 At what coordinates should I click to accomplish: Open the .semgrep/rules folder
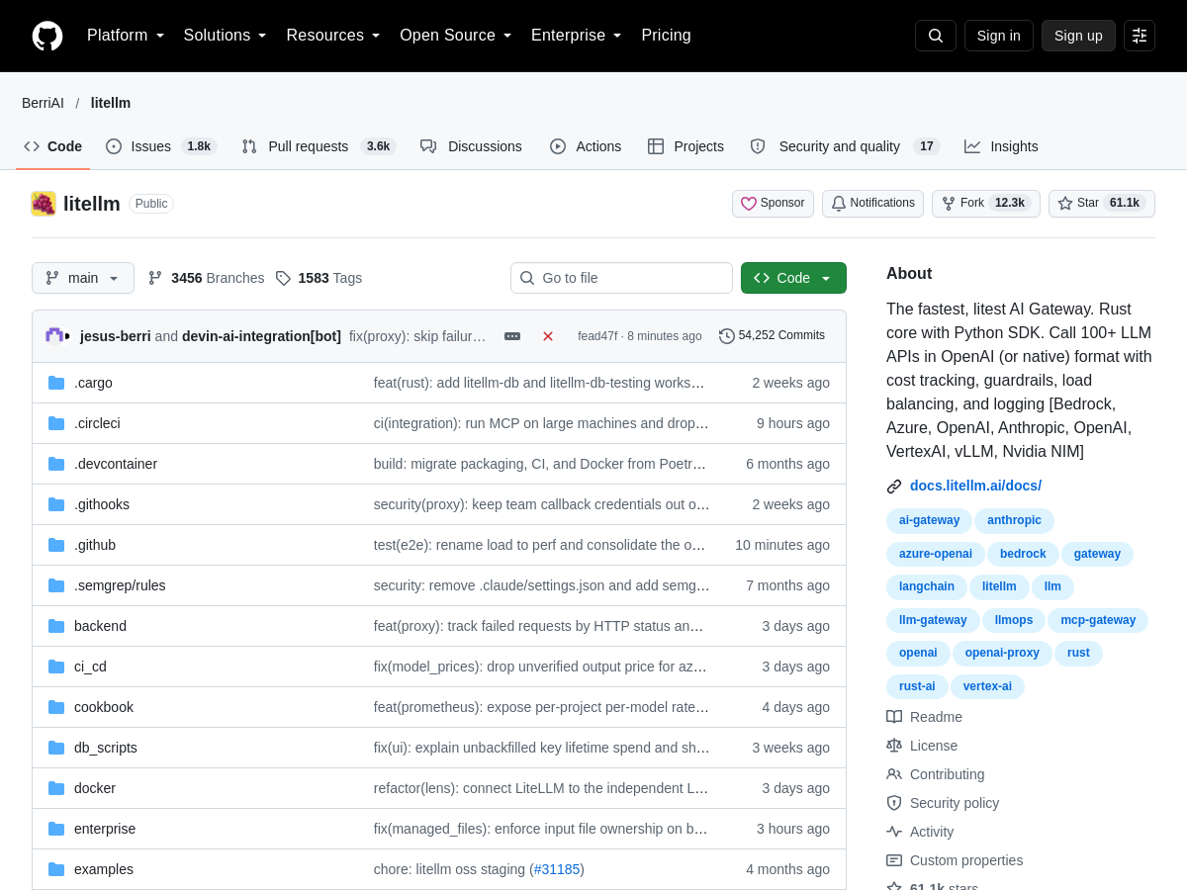pos(120,585)
